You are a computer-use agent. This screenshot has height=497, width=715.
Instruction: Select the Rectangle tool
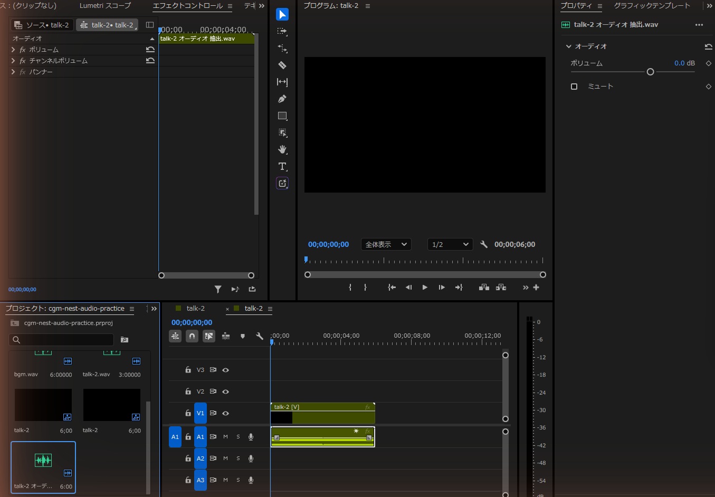point(282,116)
